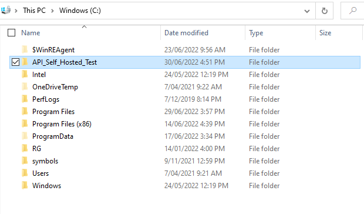Click the Intel folder icon

pos(25,74)
